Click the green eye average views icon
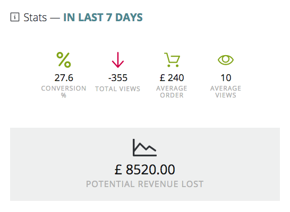The image size is (290, 212). coord(226,60)
